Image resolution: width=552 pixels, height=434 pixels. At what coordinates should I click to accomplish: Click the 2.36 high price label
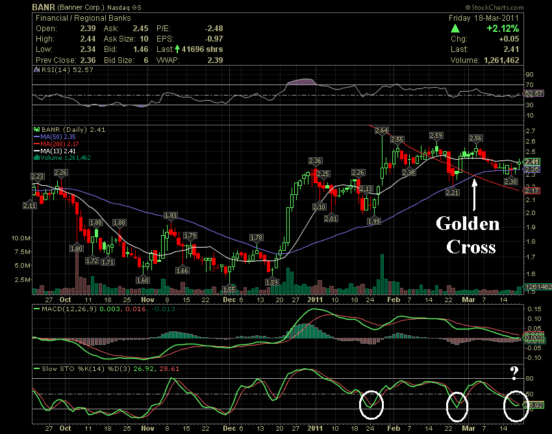point(315,161)
